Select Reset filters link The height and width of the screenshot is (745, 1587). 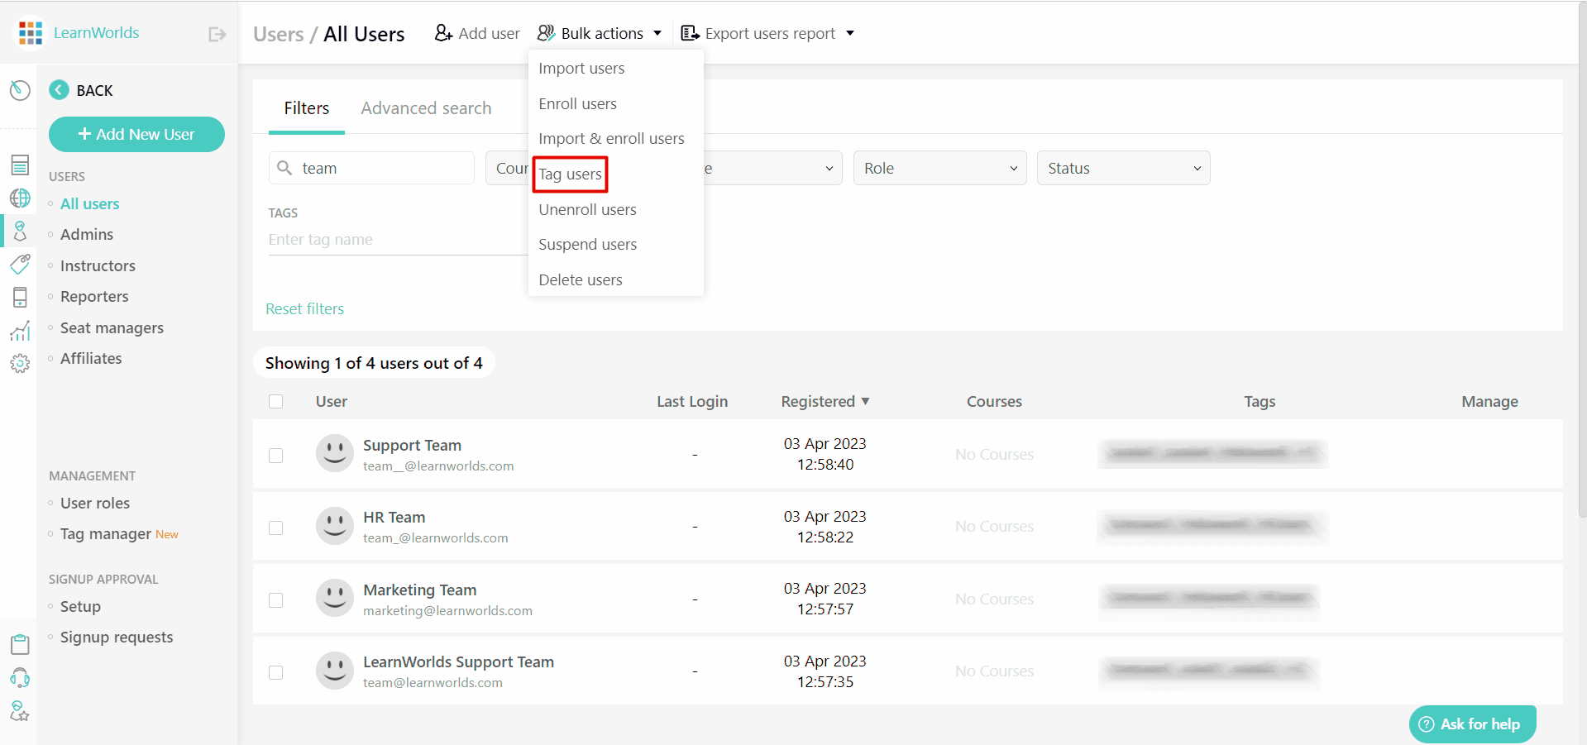click(x=304, y=308)
